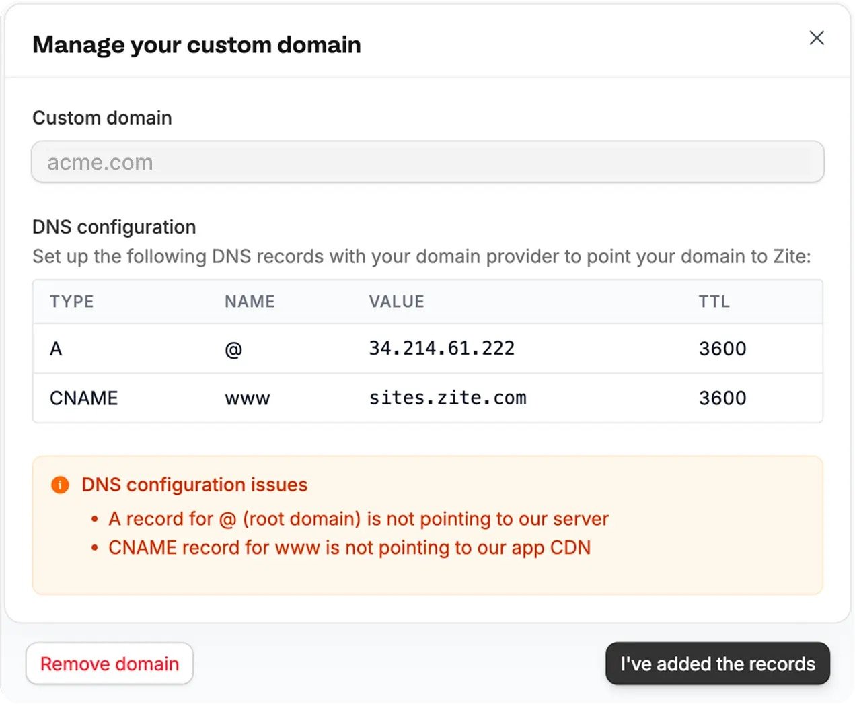
Task: Click the A record type cell
Action: [x=56, y=349]
